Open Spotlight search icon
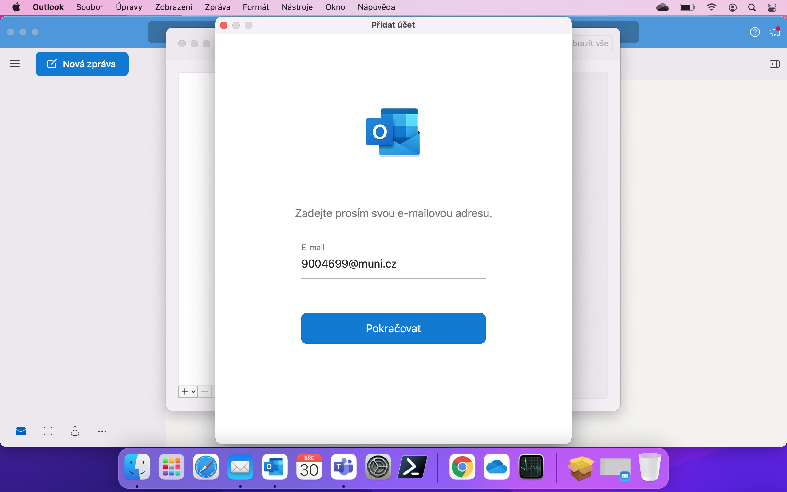Image resolution: width=787 pixels, height=492 pixels. pyautogui.click(x=752, y=7)
